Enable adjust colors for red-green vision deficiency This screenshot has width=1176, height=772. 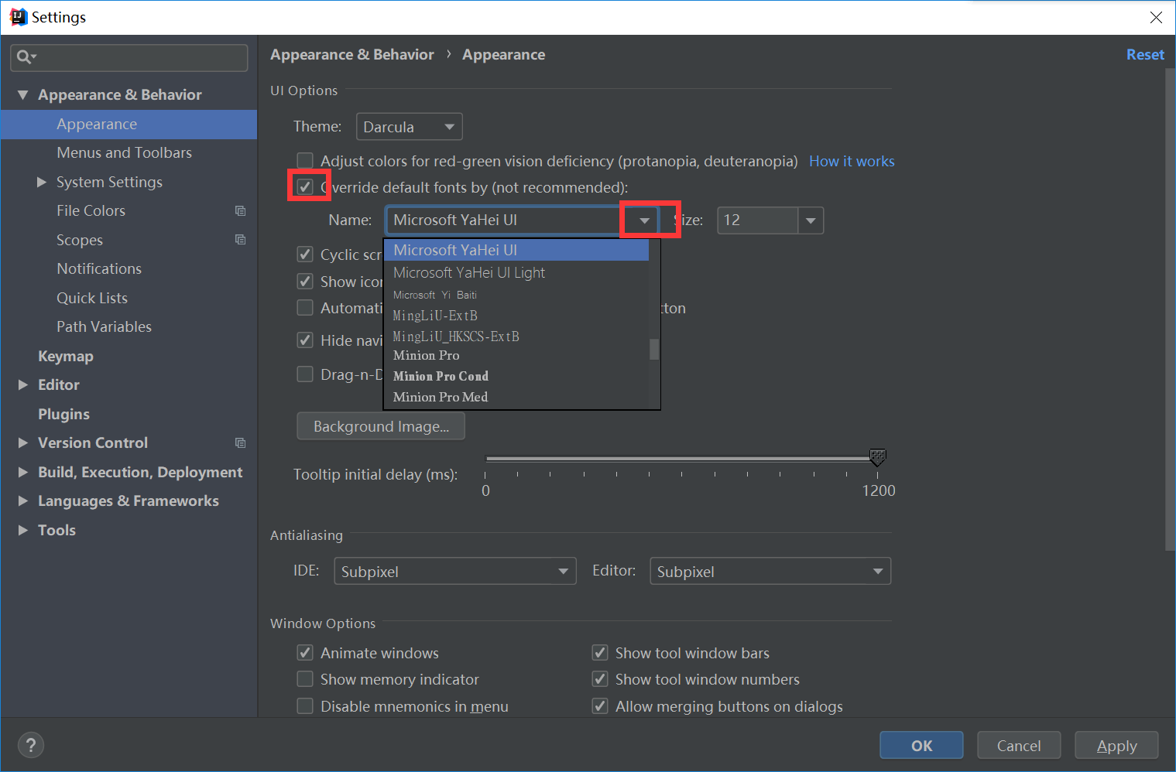pyautogui.click(x=305, y=160)
